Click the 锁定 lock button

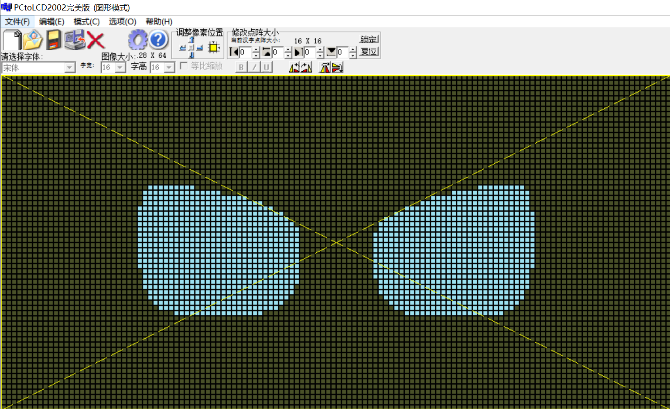[369, 39]
